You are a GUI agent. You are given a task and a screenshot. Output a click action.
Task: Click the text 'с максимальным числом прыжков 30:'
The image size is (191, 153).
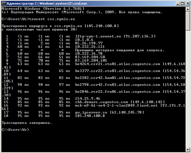tap(39, 29)
